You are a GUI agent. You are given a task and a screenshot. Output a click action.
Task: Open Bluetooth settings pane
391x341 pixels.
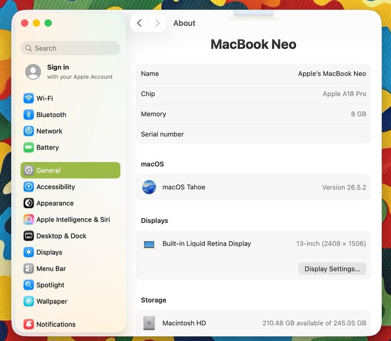pyautogui.click(x=70, y=115)
